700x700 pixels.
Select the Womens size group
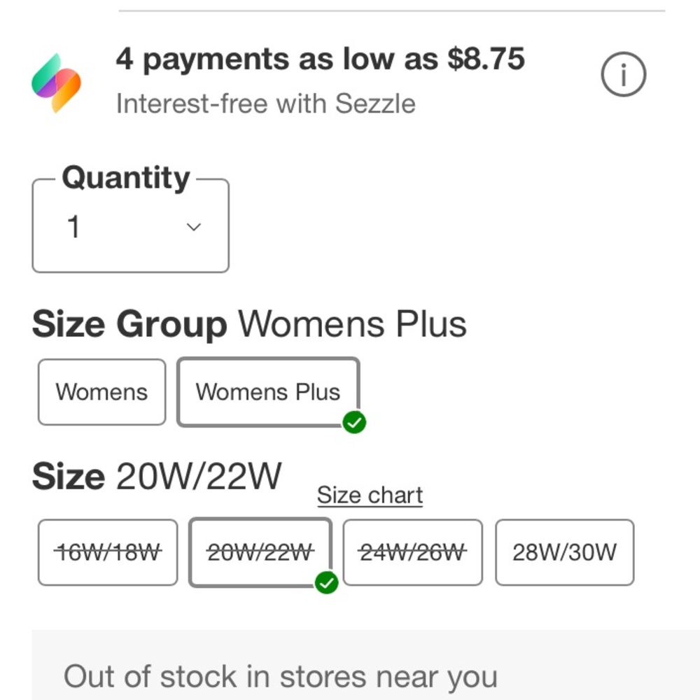[101, 392]
